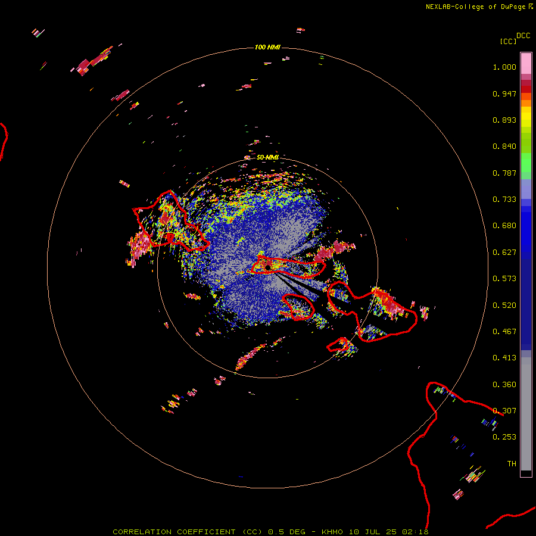Viewport: 536px width, 536px height.
Task: Click the TH threshold label
Action: click(x=512, y=464)
